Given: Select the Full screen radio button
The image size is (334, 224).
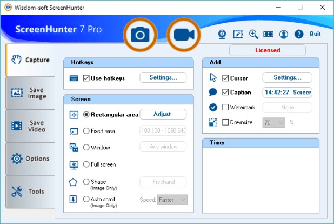Looking at the screenshot, I should (x=86, y=164).
